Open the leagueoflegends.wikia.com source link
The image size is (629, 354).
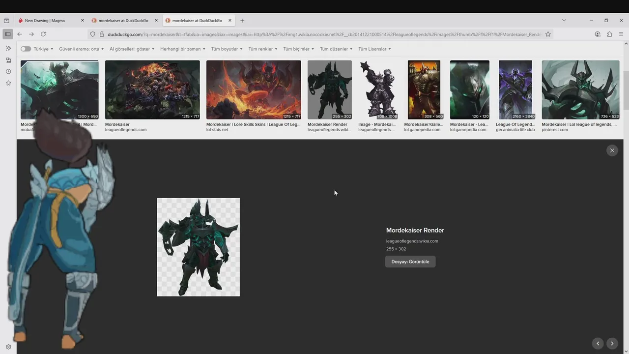(x=412, y=241)
